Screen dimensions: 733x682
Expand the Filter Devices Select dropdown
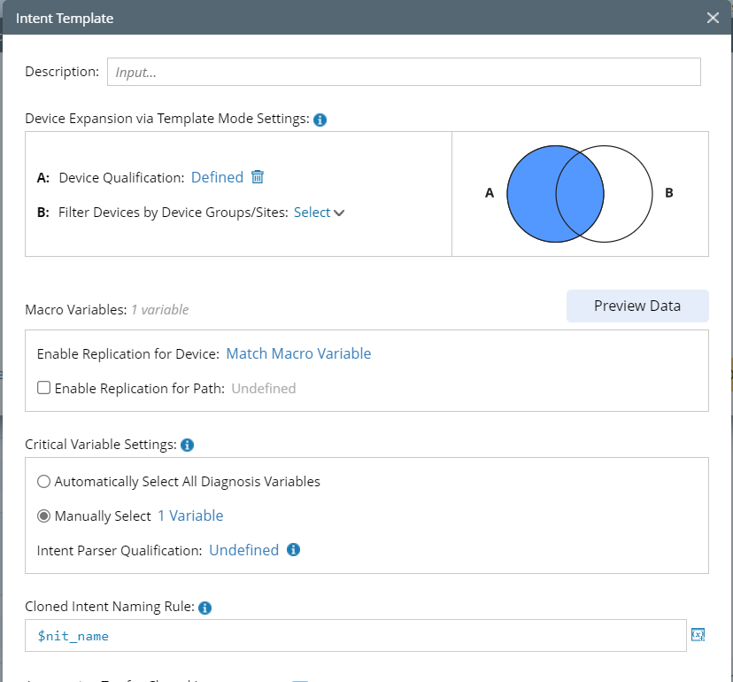[319, 213]
